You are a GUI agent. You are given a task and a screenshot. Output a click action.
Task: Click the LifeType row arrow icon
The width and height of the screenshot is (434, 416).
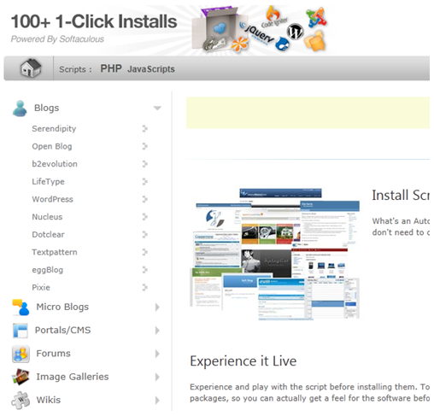(145, 182)
